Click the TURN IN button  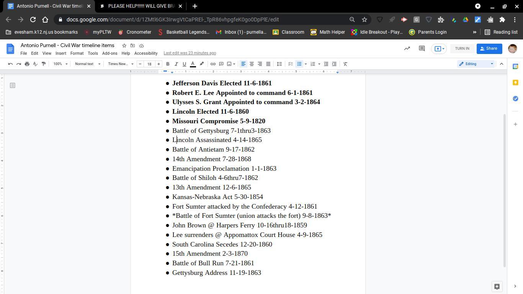[x=462, y=49]
